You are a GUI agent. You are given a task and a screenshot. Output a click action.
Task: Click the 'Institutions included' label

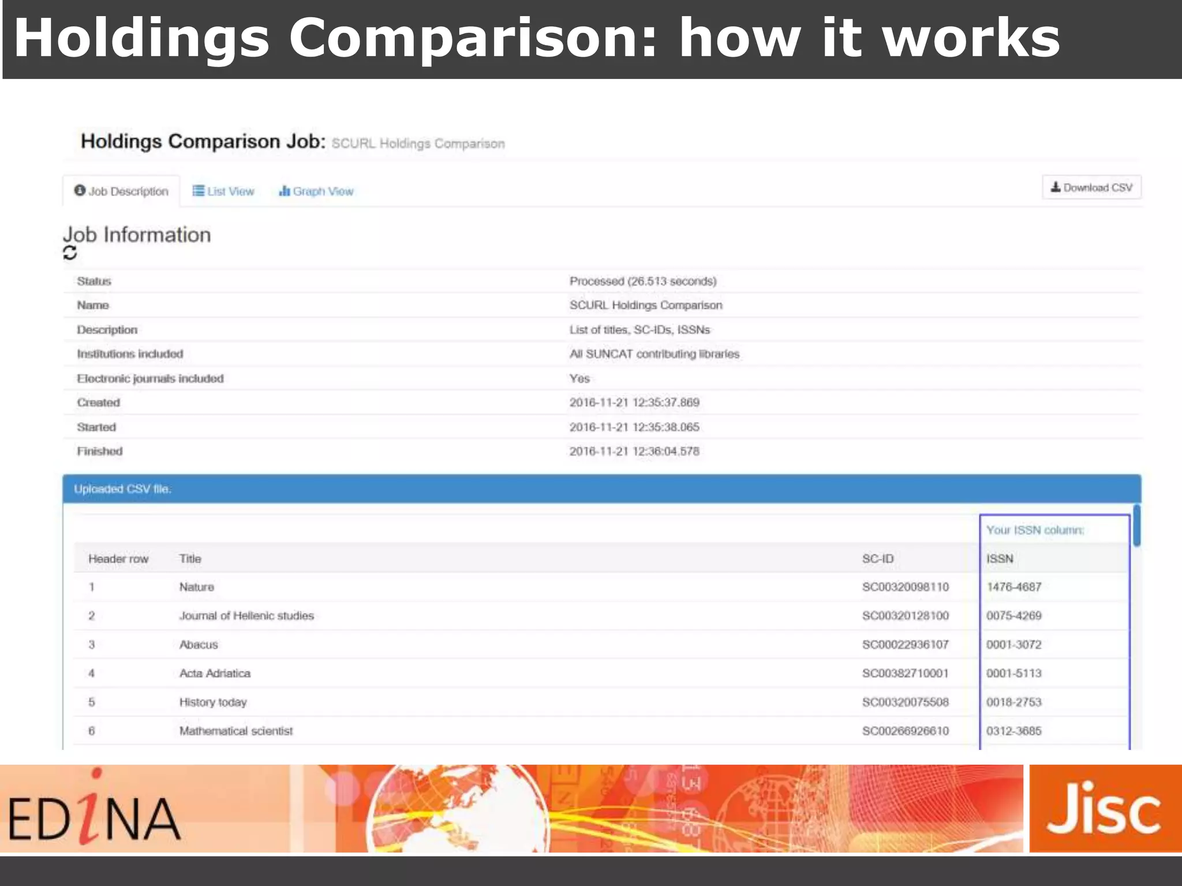point(130,354)
